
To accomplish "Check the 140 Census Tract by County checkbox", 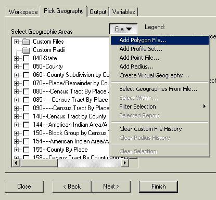I will [x=26, y=116].
